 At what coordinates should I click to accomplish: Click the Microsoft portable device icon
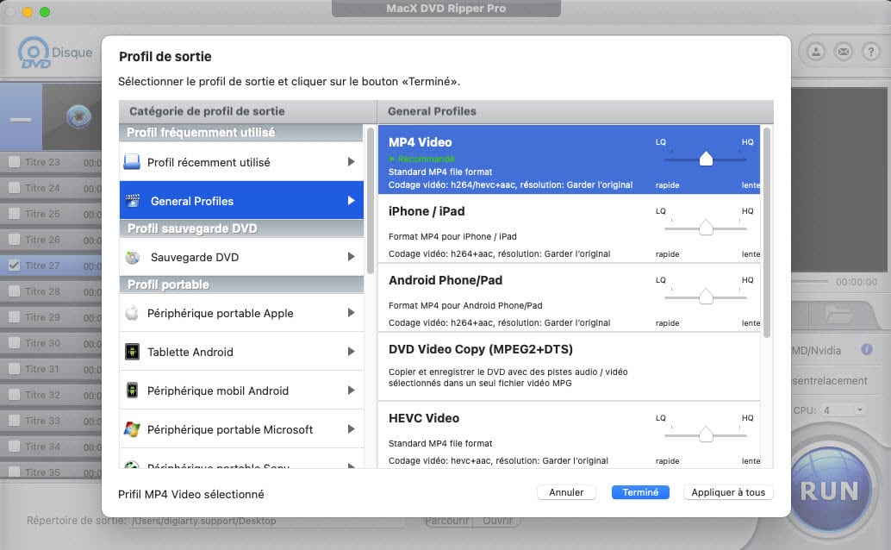[x=132, y=429]
